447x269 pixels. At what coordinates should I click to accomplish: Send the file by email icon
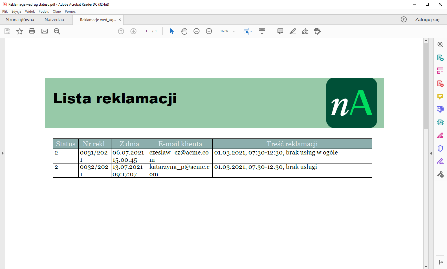pyautogui.click(x=45, y=31)
